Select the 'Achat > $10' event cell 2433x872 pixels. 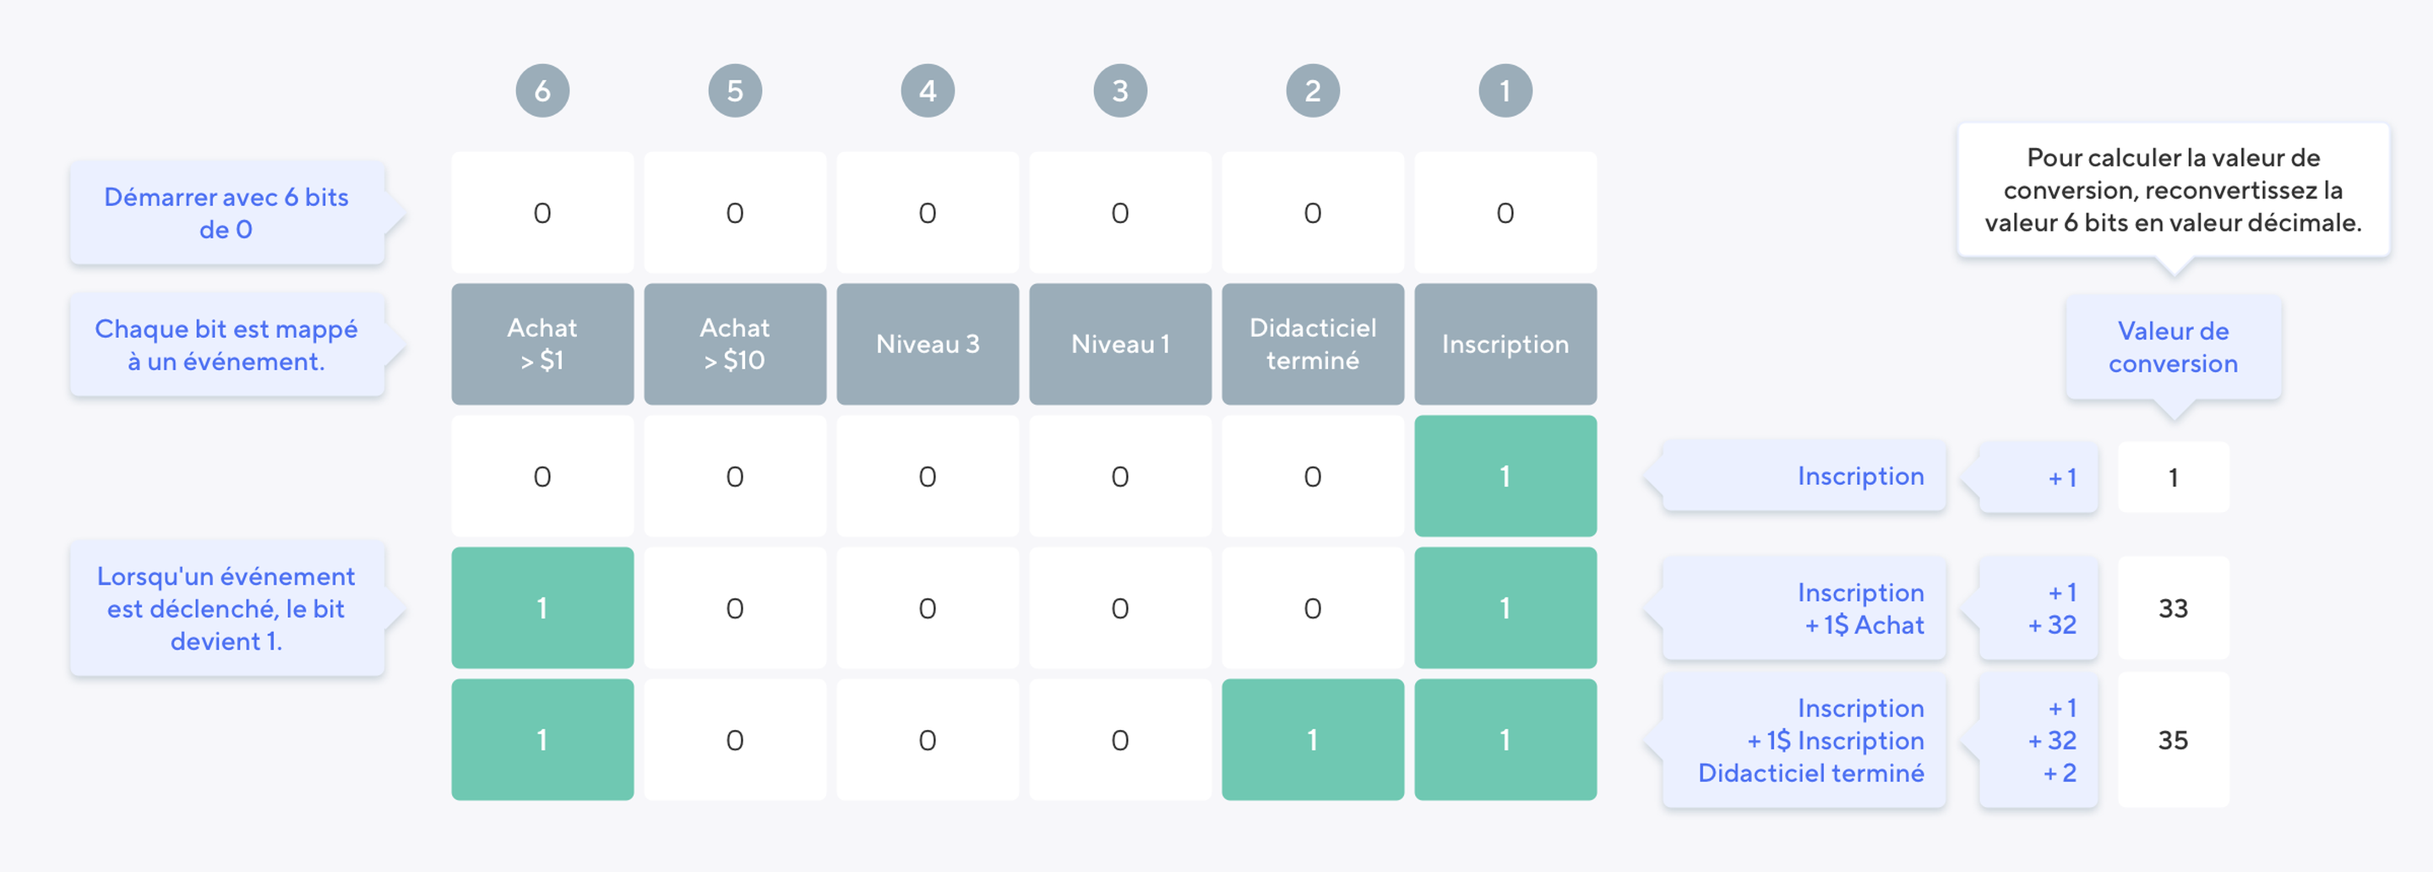click(735, 344)
